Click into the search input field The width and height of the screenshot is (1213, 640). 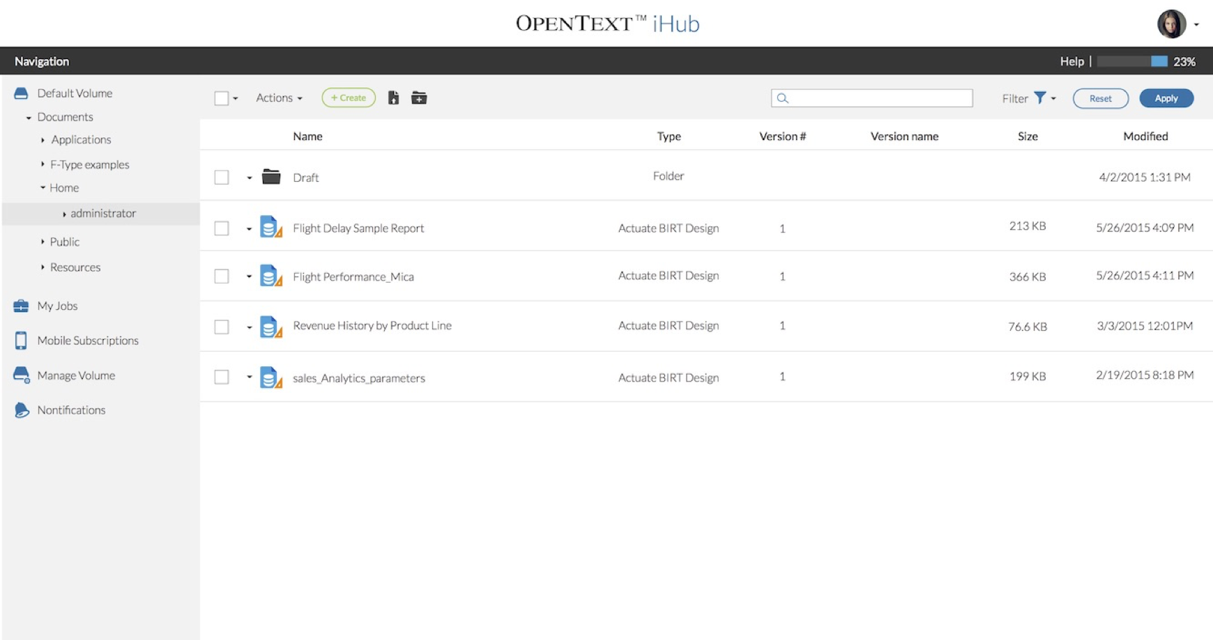[872, 98]
